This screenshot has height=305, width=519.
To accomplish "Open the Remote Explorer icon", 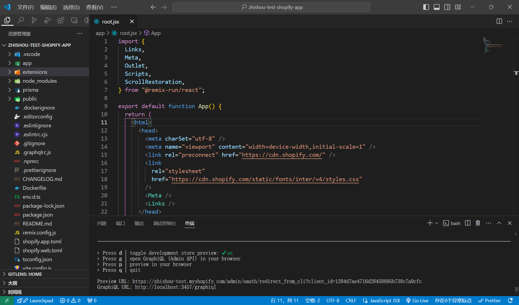I will [74, 20].
